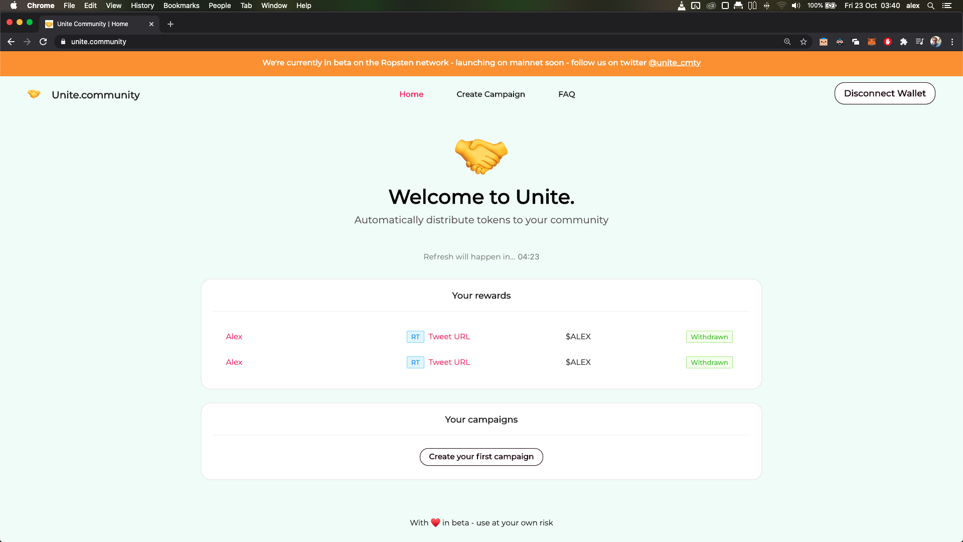The image size is (963, 542).
Task: Click the date and time in menu bar
Action: point(872,6)
